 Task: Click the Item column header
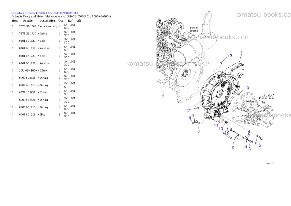pos(15,20)
